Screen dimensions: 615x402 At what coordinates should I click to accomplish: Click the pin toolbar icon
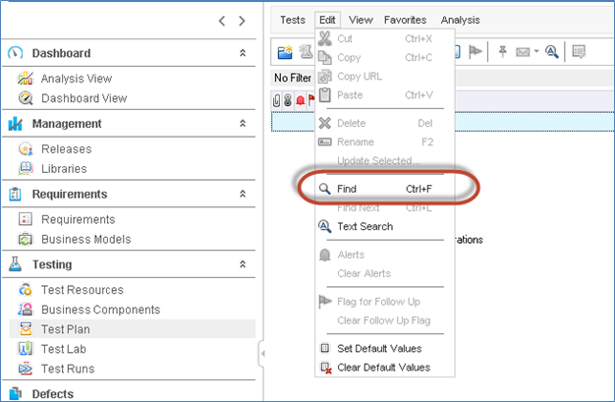click(x=503, y=52)
